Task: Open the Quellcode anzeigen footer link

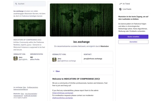Action: pyautogui.click(x=30, y=96)
